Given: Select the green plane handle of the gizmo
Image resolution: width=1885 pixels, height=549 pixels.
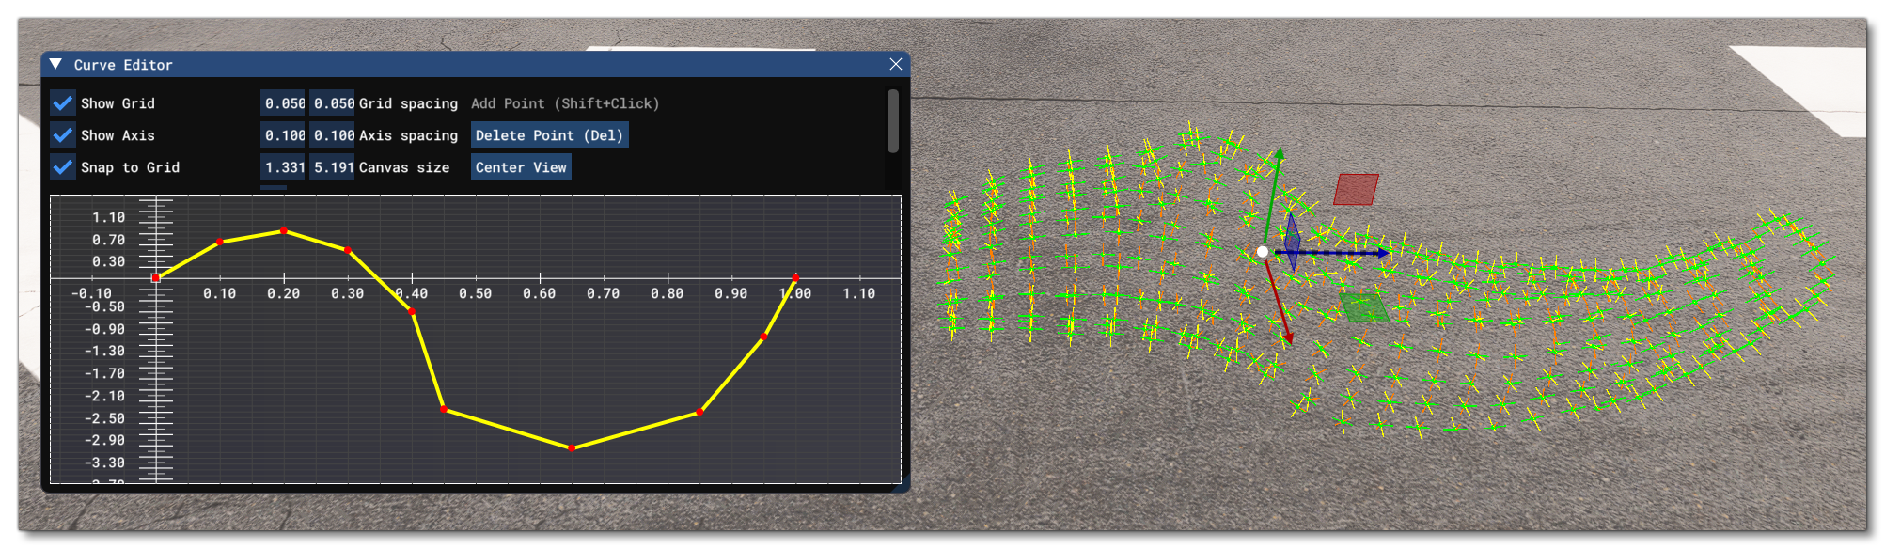Looking at the screenshot, I should pyautogui.click(x=1362, y=308).
